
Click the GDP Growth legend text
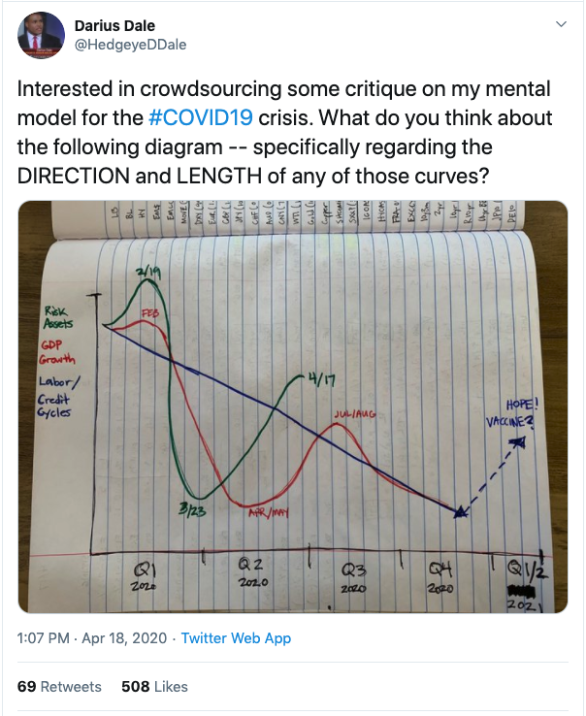56,352
